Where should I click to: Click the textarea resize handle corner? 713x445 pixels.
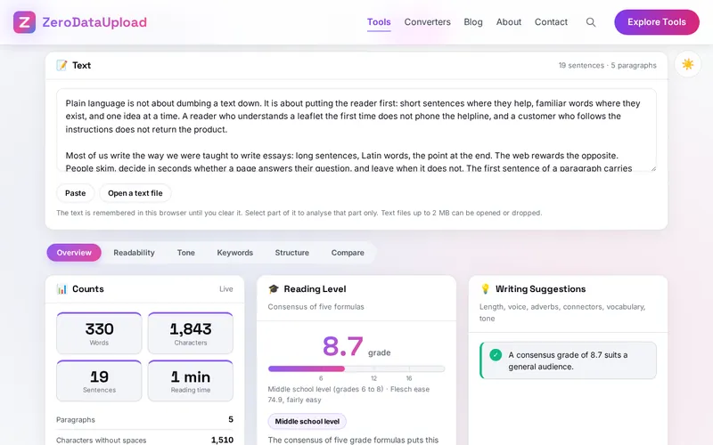coord(653,168)
